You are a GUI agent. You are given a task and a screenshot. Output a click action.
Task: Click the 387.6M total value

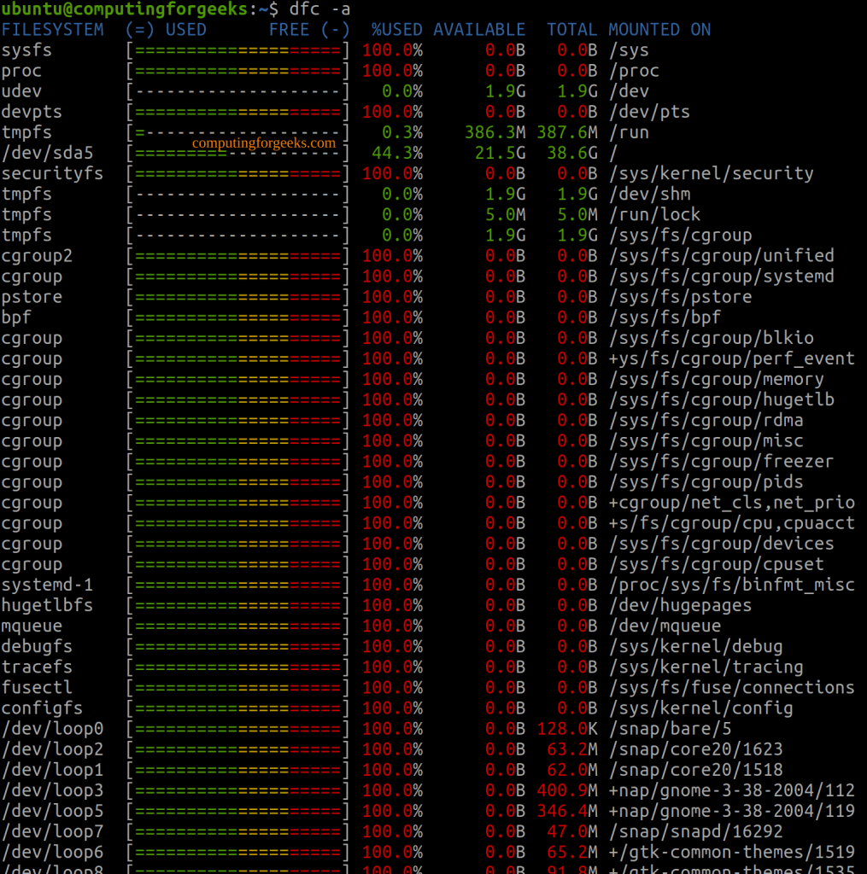point(567,132)
